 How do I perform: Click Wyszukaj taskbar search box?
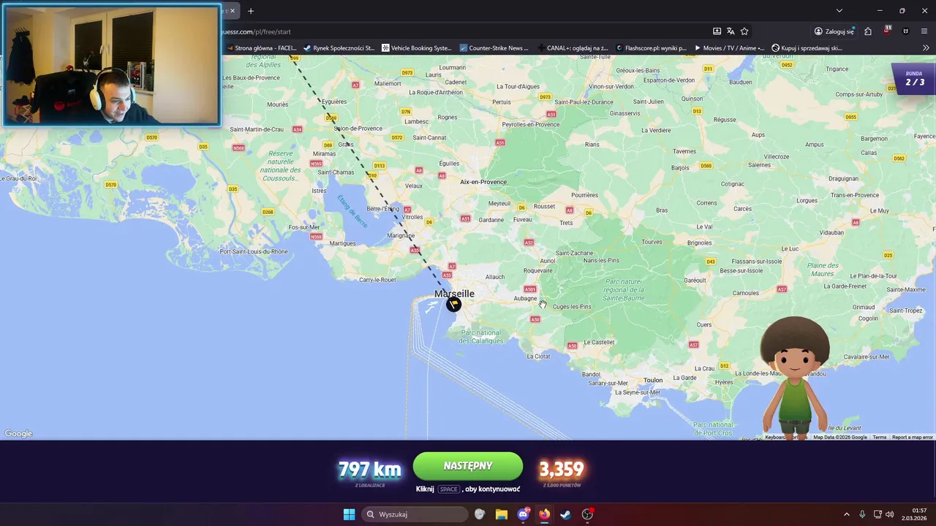(x=415, y=514)
